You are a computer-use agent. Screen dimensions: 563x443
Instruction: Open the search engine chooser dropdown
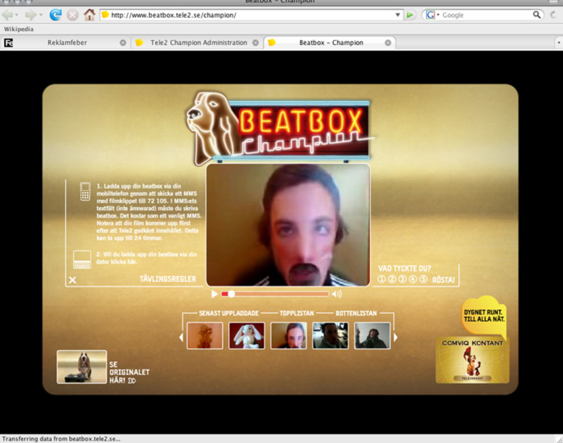pos(433,15)
